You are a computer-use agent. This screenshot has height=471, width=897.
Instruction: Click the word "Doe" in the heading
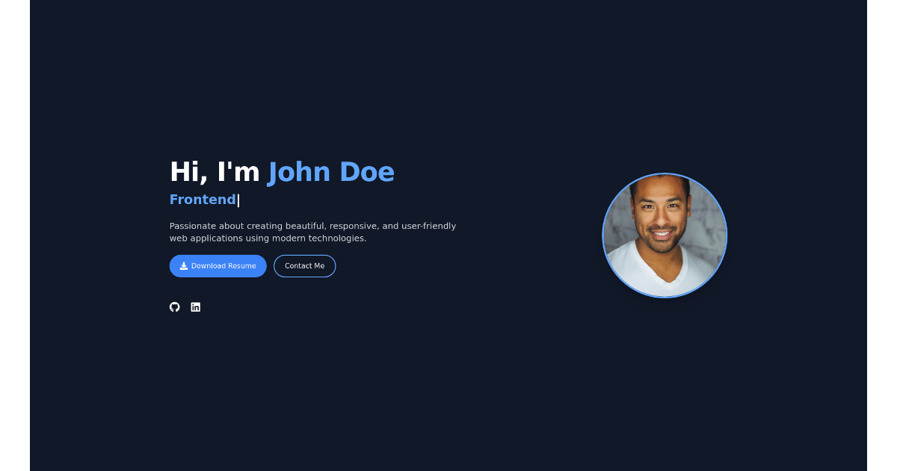[366, 172]
